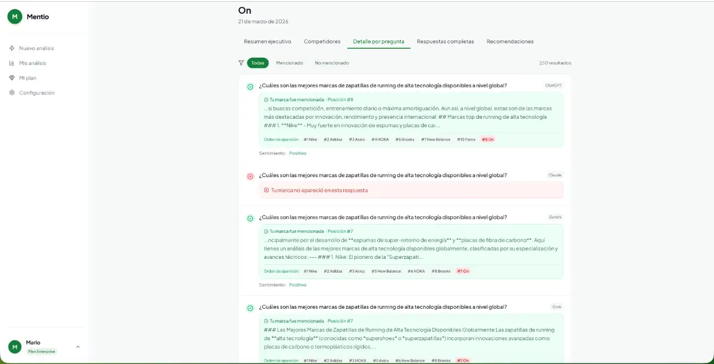Click the date '21 de marzo de 2026'

click(263, 21)
